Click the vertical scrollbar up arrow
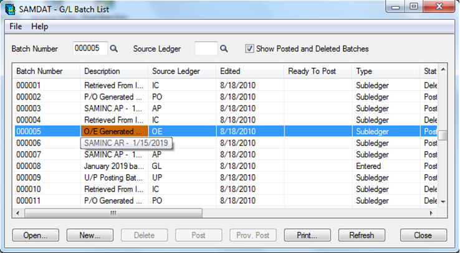460x253 pixels. click(x=443, y=70)
